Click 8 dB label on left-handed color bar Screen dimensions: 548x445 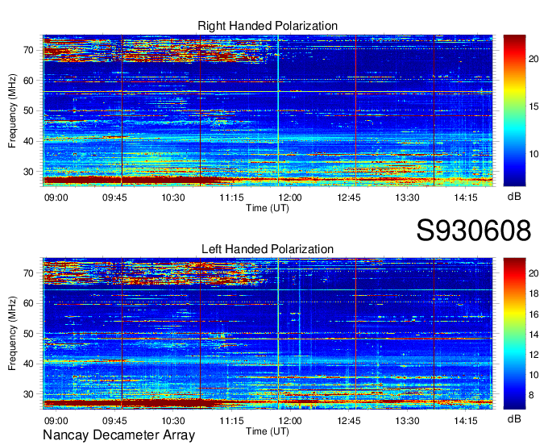pos(531,395)
